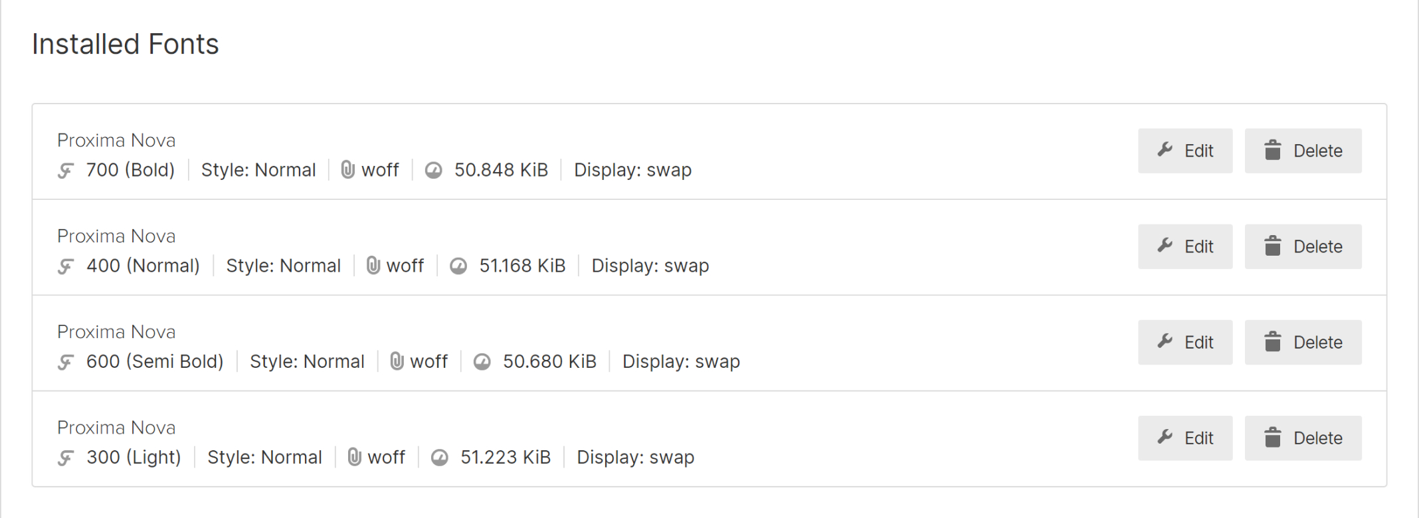Viewport: 1419px width, 518px height.
Task: Delete the 400 (Normal) font entry
Action: pyautogui.click(x=1303, y=246)
